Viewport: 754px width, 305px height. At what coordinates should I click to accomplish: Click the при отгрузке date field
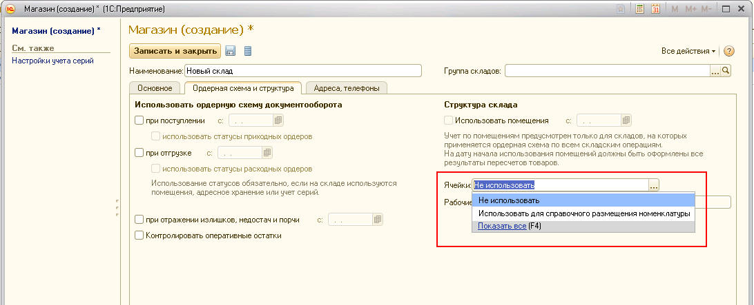240,153
